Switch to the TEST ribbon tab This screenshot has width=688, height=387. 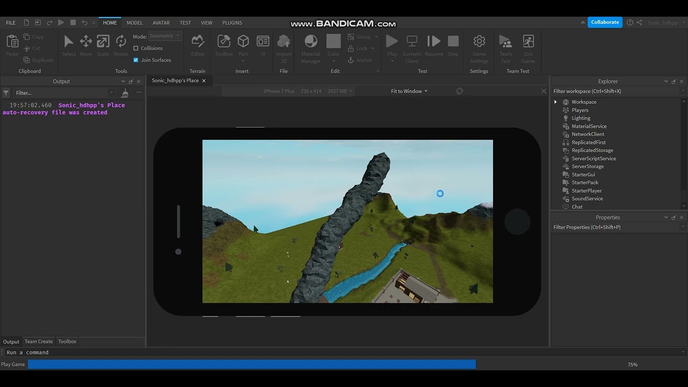pos(185,23)
